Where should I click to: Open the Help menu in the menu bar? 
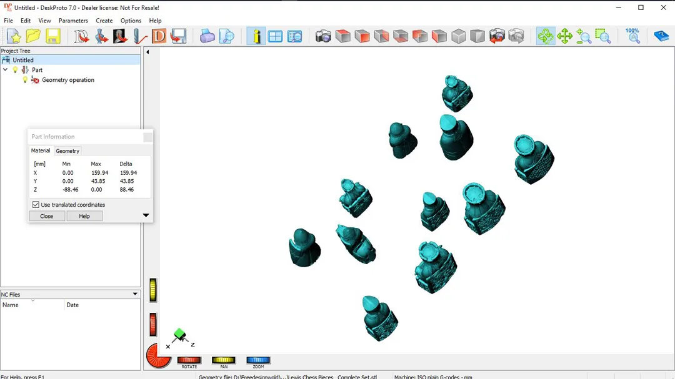pyautogui.click(x=156, y=21)
